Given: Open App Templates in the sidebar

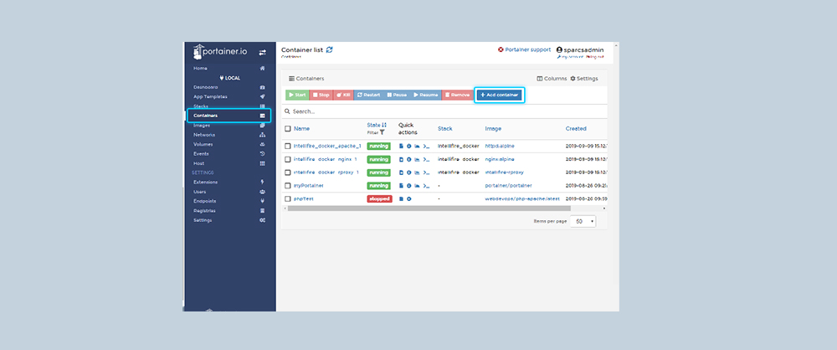Looking at the screenshot, I should point(210,97).
